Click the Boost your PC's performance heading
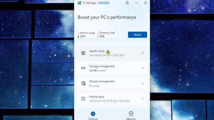Screen dimensions: 214x120 (x=107, y=17)
